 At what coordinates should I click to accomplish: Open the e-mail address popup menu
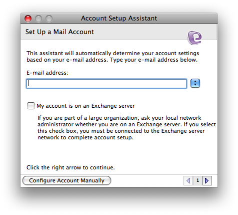195,83
